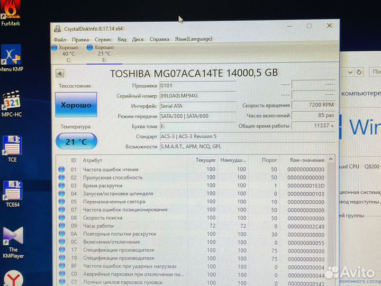Select row Скорость поиска
Viewport: 381px width, 286px height.
pyautogui.click(x=192, y=218)
